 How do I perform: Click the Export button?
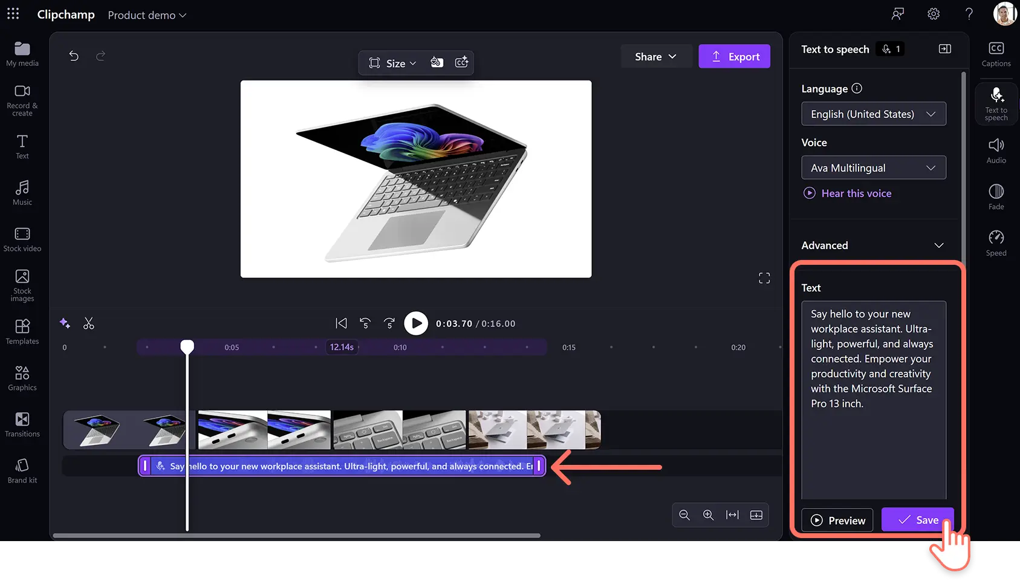click(x=735, y=57)
